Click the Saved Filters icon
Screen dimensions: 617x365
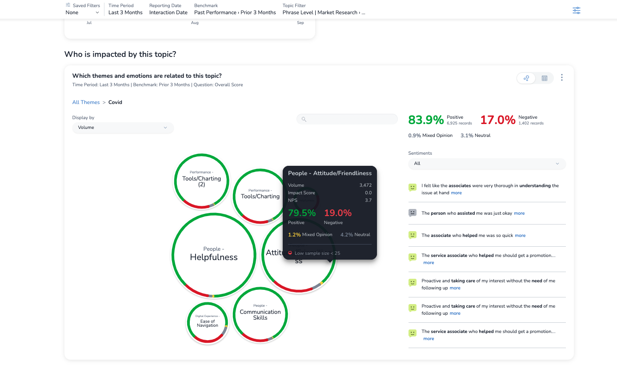pyautogui.click(x=68, y=5)
